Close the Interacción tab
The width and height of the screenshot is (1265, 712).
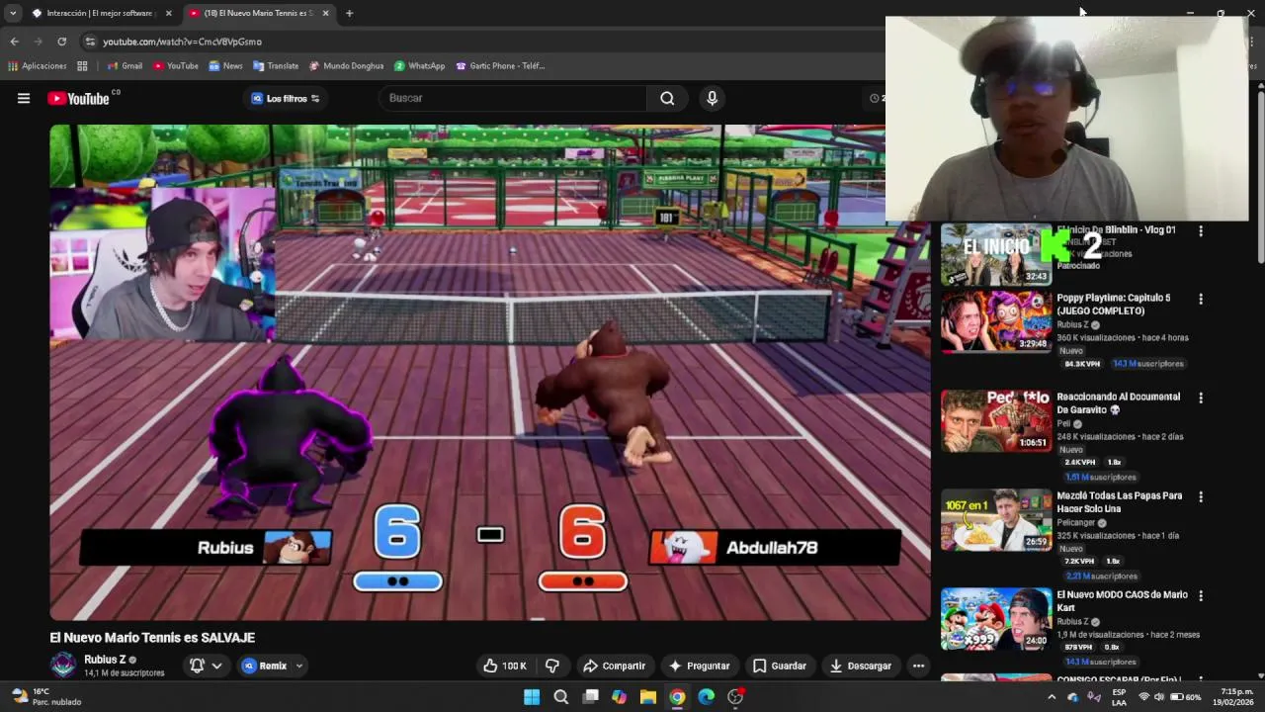[x=169, y=13]
